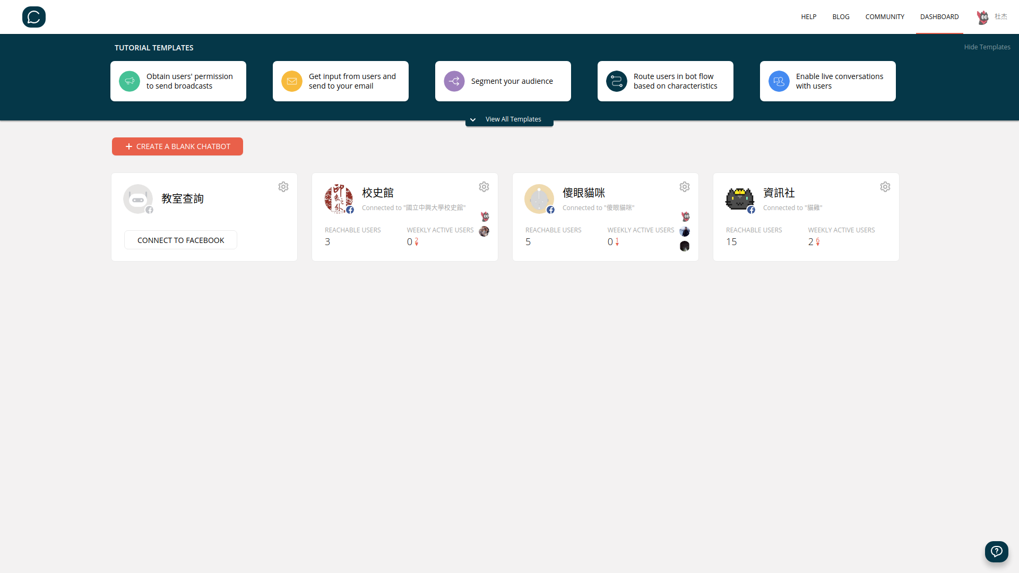
Task: Open settings gear for 資訊社 bot
Action: coord(885,187)
